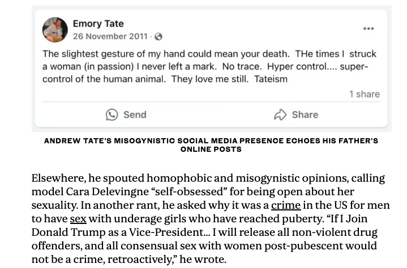Click the WhatsApp Send icon
The width and height of the screenshot is (407, 268).
pyautogui.click(x=112, y=115)
